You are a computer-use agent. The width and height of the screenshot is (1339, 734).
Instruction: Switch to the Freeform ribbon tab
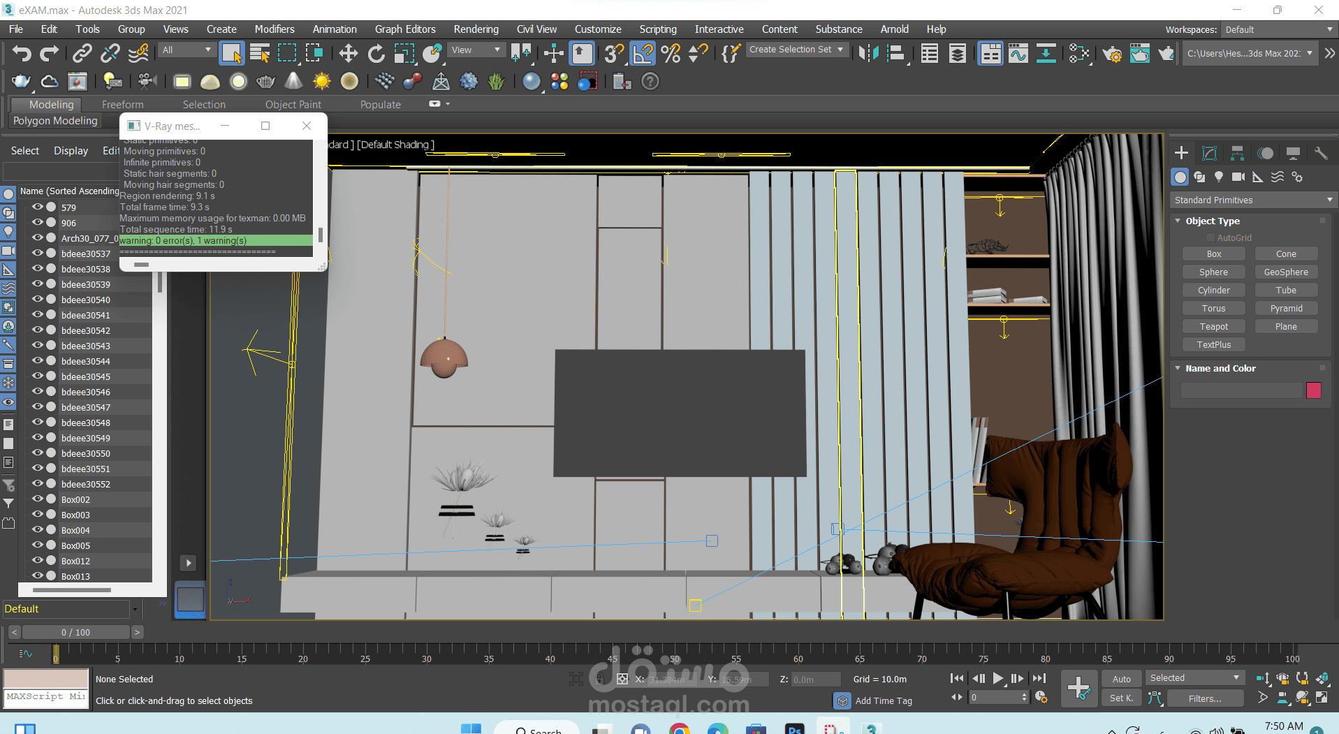[x=122, y=104]
